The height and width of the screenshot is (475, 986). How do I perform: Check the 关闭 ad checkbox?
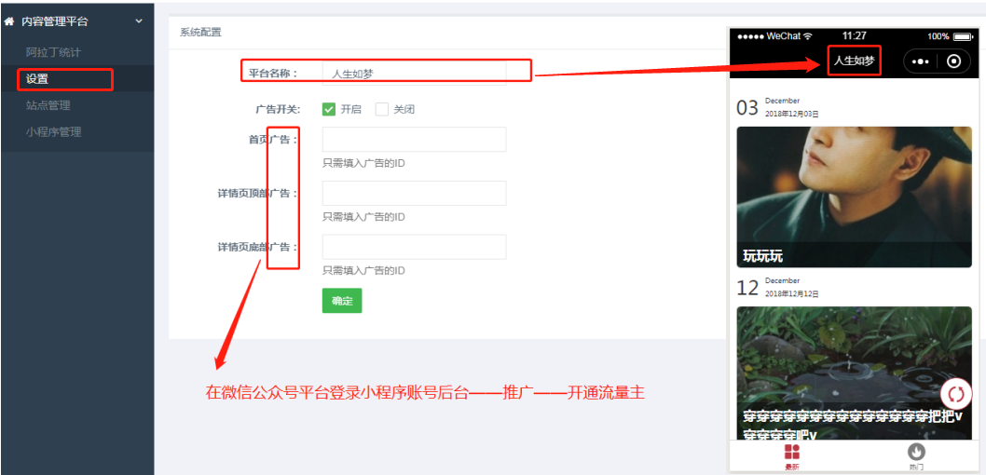(382, 109)
